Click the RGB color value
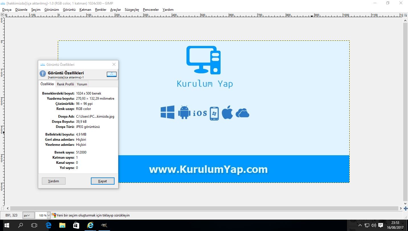Image resolution: width=408 pixels, height=231 pixels. tap(83, 109)
